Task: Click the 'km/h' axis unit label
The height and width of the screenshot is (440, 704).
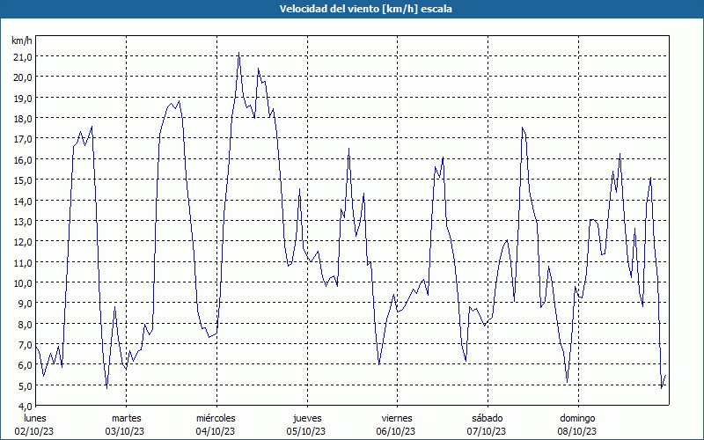Action: (22, 40)
